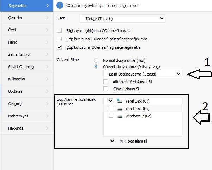The width and height of the screenshot is (212, 170).
Task: Toggle the 'MFT boş alanı sil' checkbox
Action: tap(113, 141)
